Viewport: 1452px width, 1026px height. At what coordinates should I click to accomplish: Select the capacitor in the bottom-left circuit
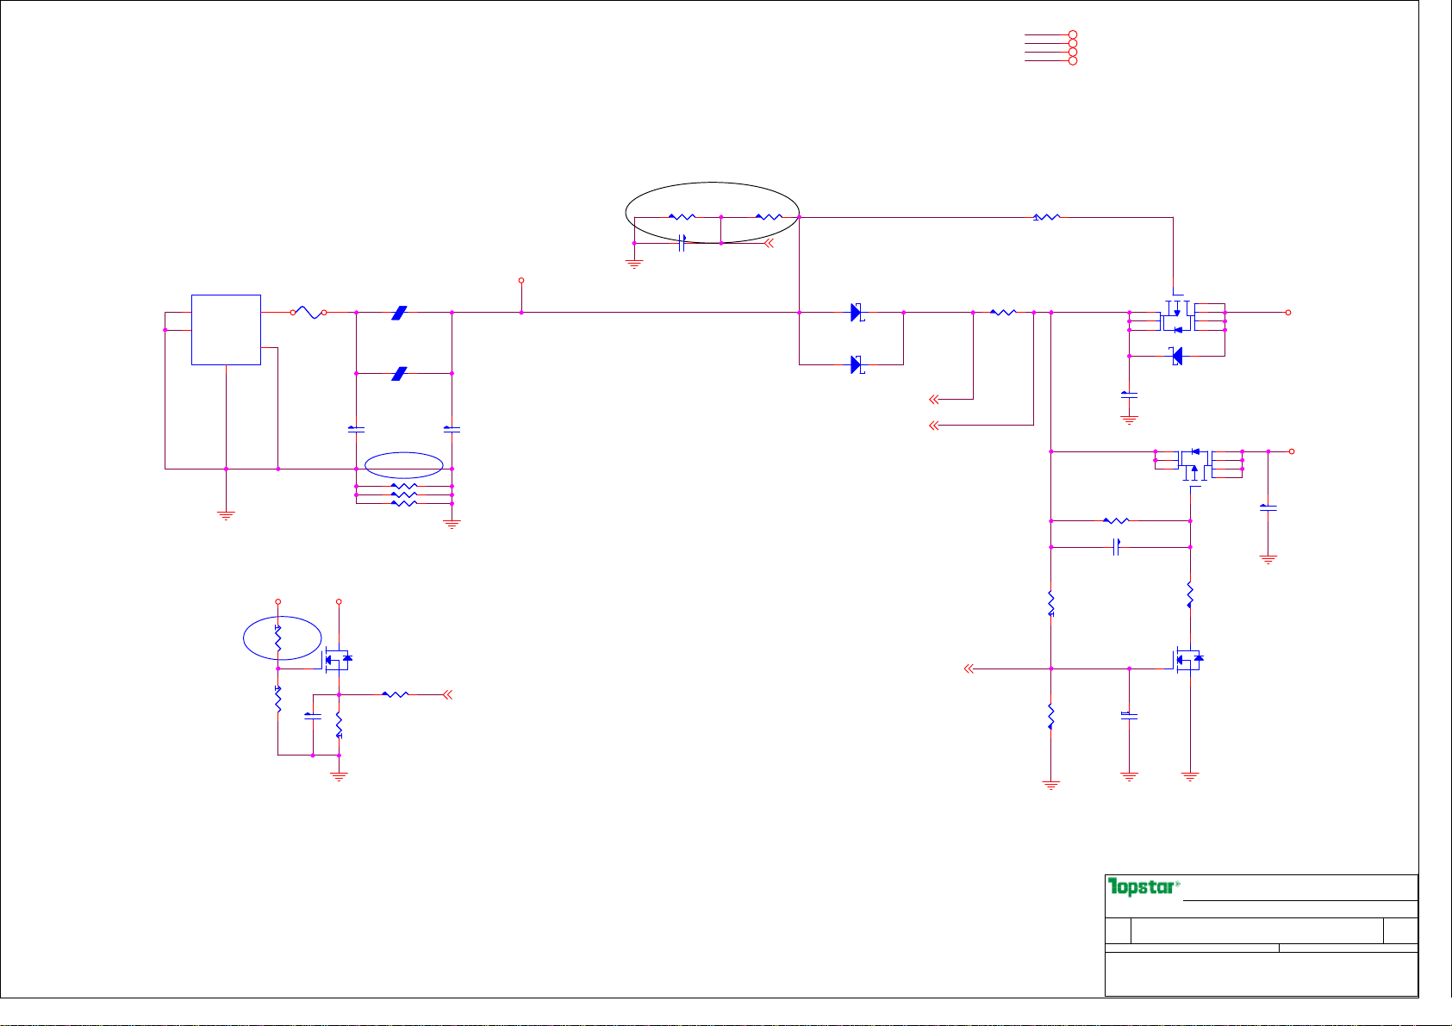pos(313,716)
